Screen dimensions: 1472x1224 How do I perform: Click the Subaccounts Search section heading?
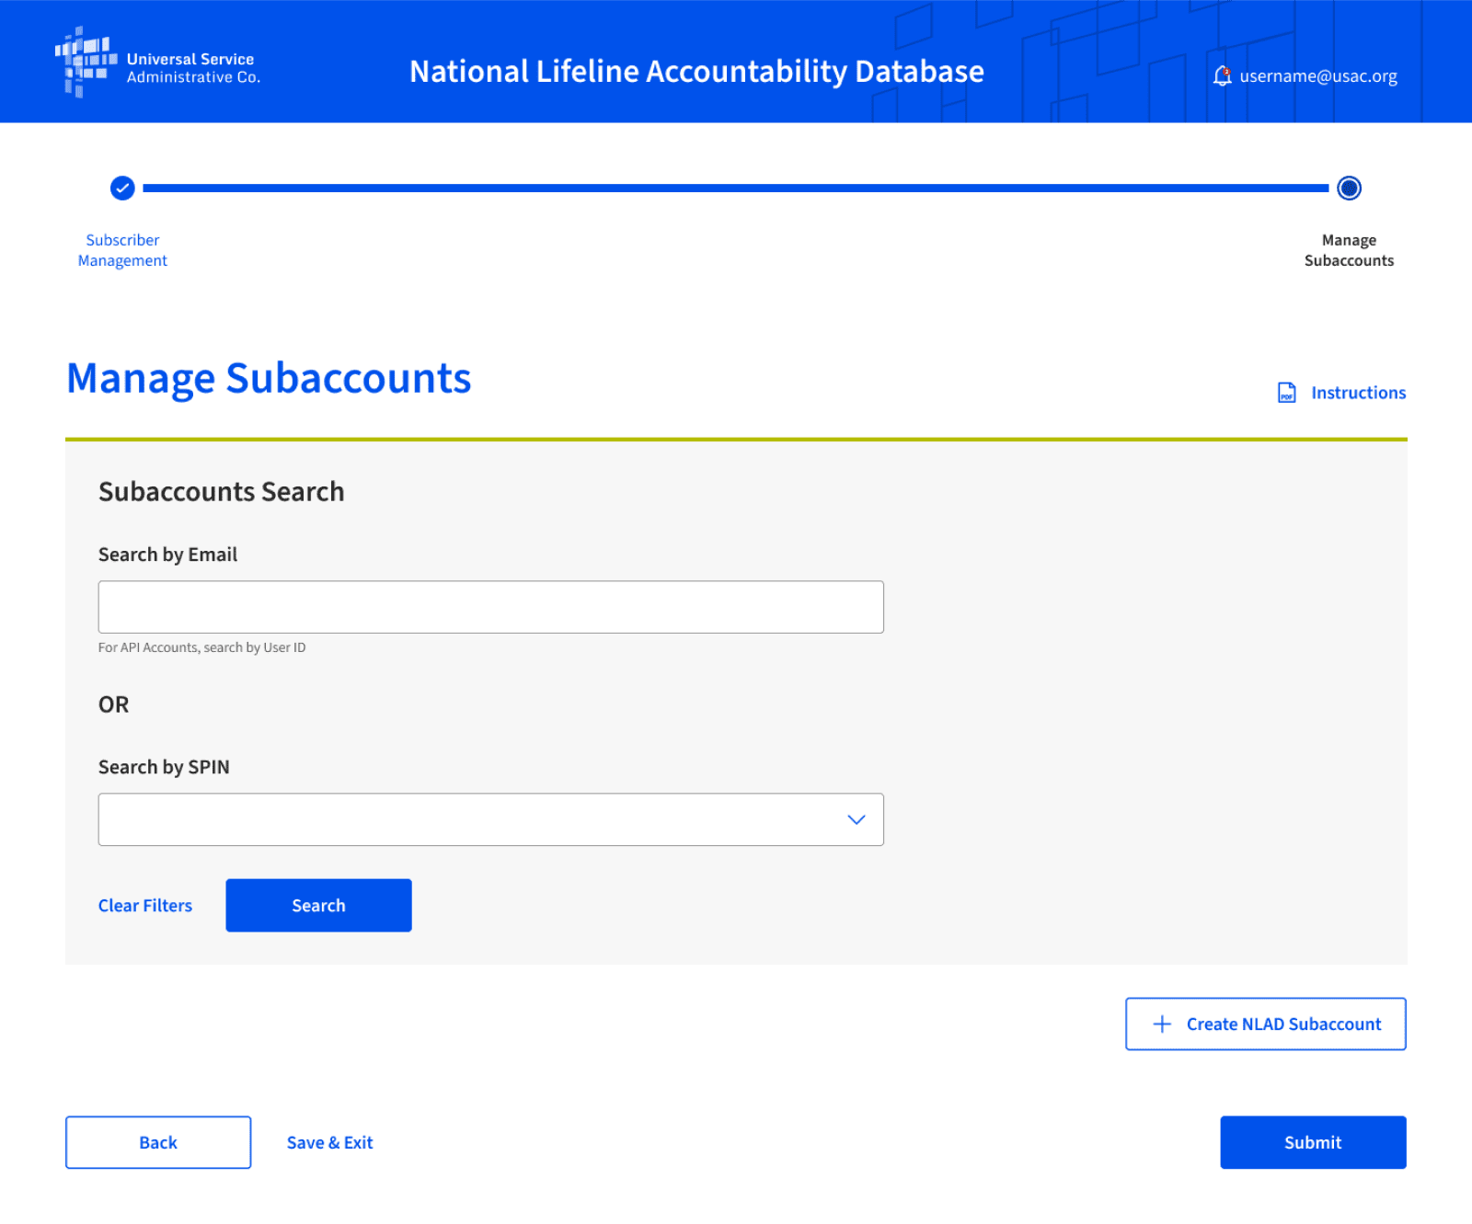point(222,492)
